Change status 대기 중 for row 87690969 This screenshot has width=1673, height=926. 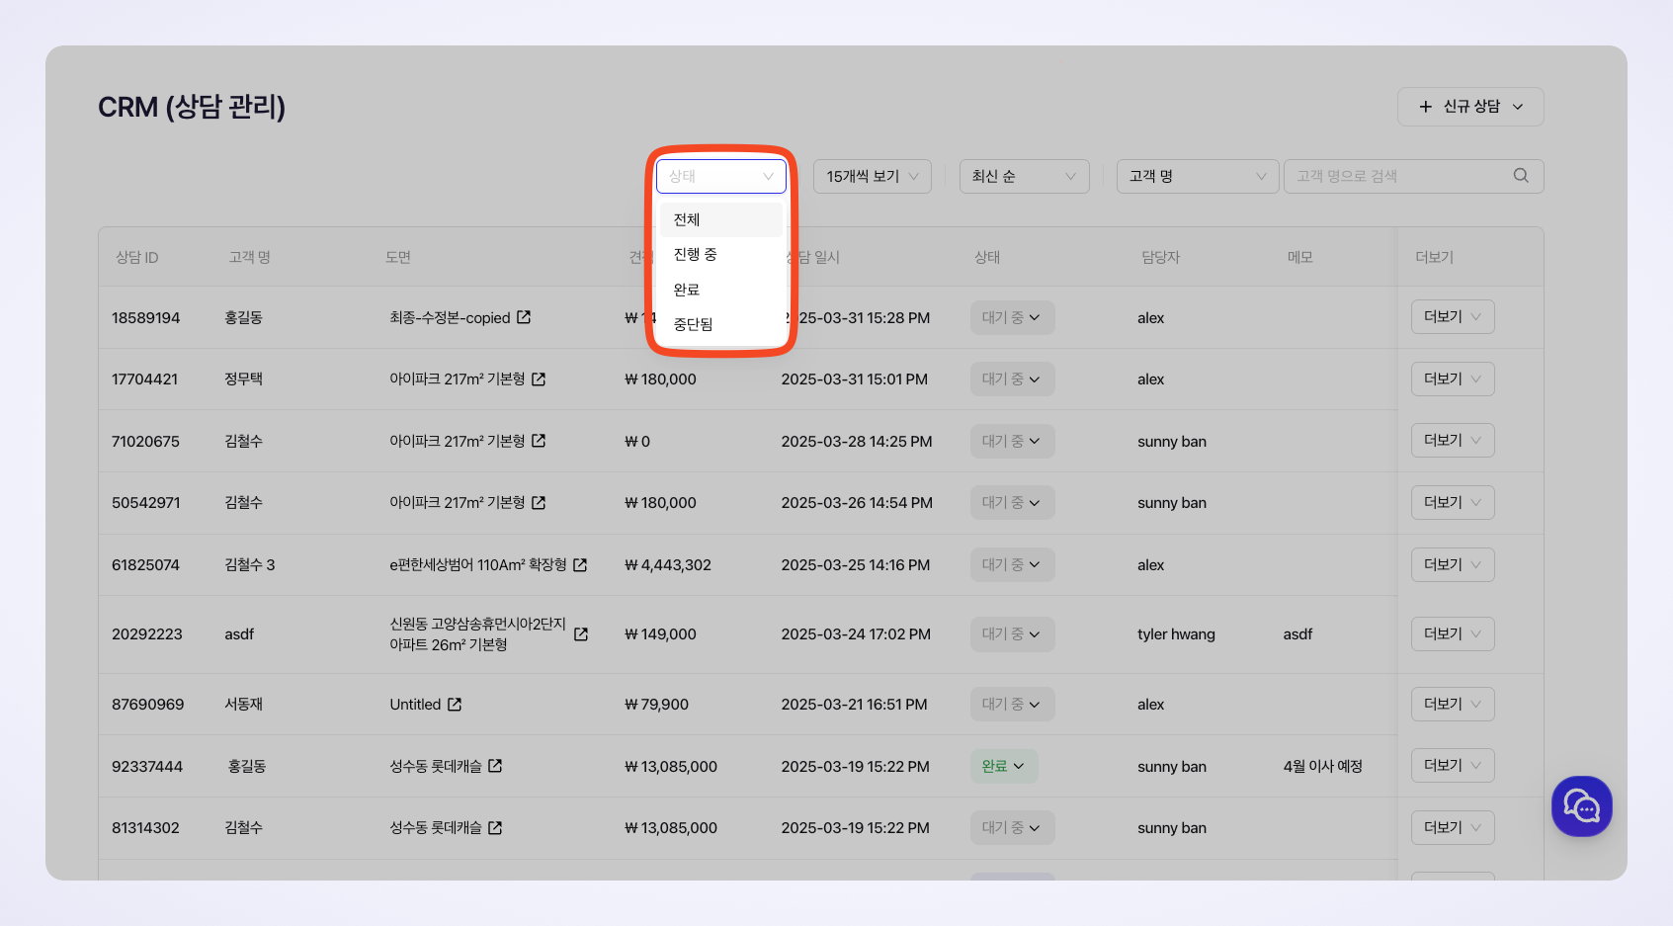[1012, 705]
